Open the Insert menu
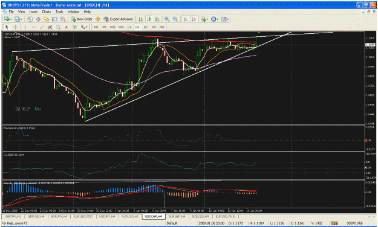 pos(33,11)
